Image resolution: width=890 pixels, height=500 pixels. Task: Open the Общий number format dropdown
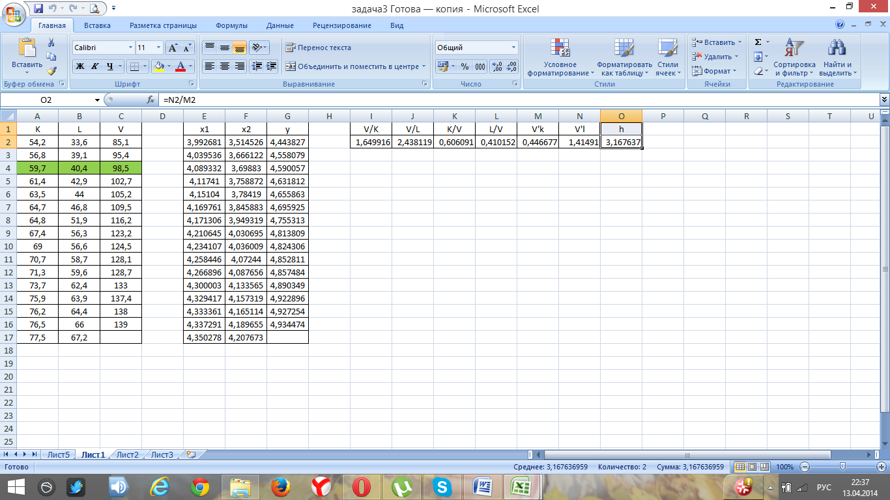coord(513,48)
